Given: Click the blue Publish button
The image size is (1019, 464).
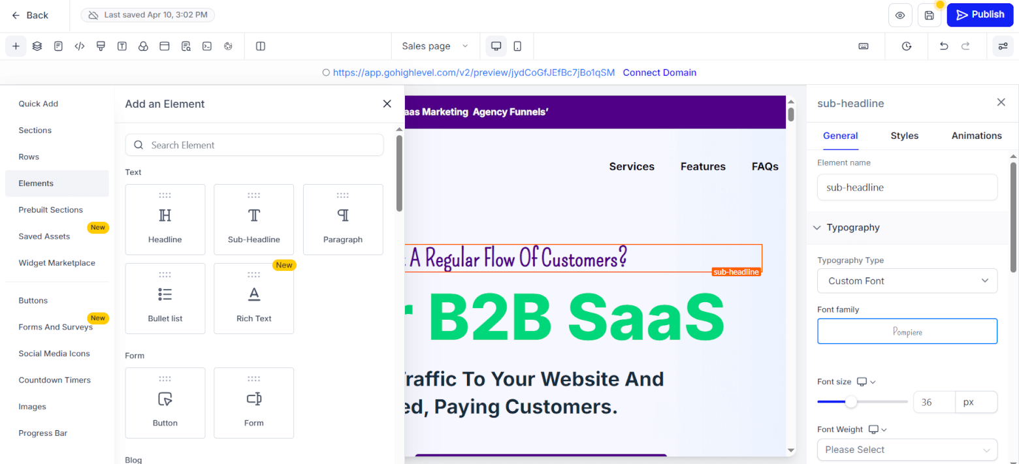Looking at the screenshot, I should pyautogui.click(x=980, y=14).
